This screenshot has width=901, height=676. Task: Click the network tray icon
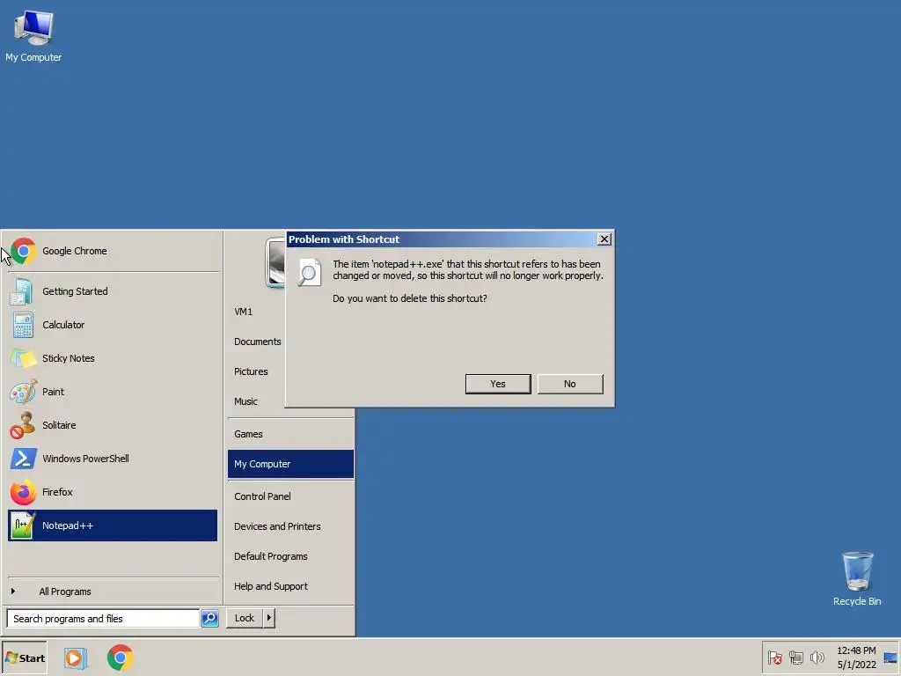coord(795,658)
